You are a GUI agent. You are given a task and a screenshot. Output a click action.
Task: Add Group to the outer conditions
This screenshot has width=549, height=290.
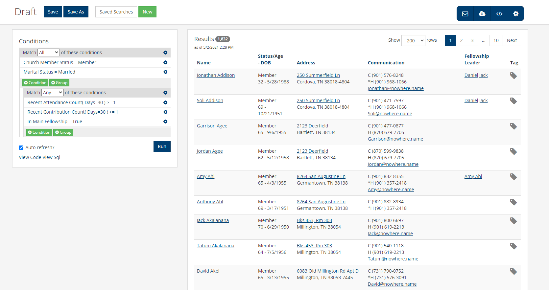(59, 83)
